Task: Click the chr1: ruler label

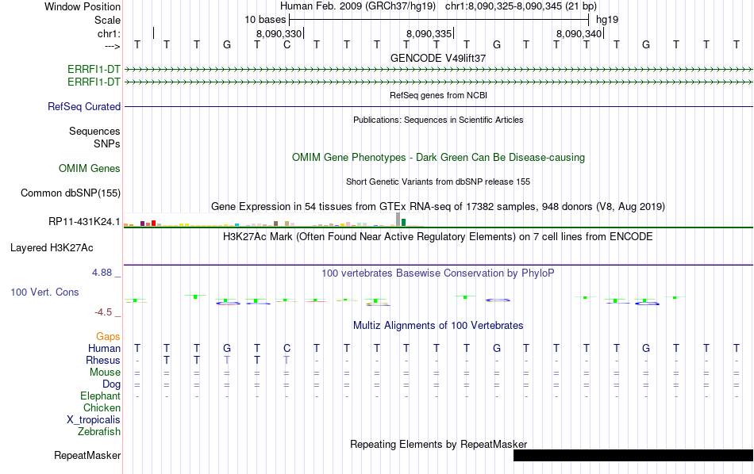Action: 109,33
